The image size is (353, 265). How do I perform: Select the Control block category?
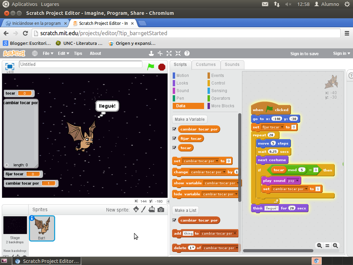click(x=218, y=83)
